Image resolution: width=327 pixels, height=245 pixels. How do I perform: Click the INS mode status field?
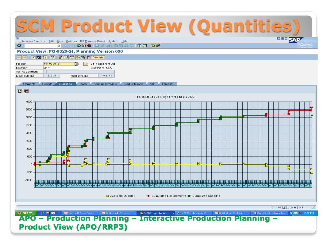point(301,207)
